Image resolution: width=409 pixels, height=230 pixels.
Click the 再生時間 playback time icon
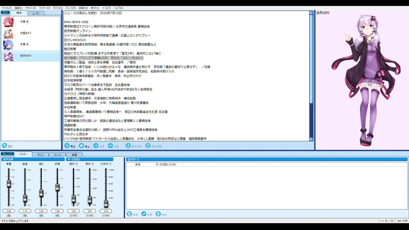point(148,146)
